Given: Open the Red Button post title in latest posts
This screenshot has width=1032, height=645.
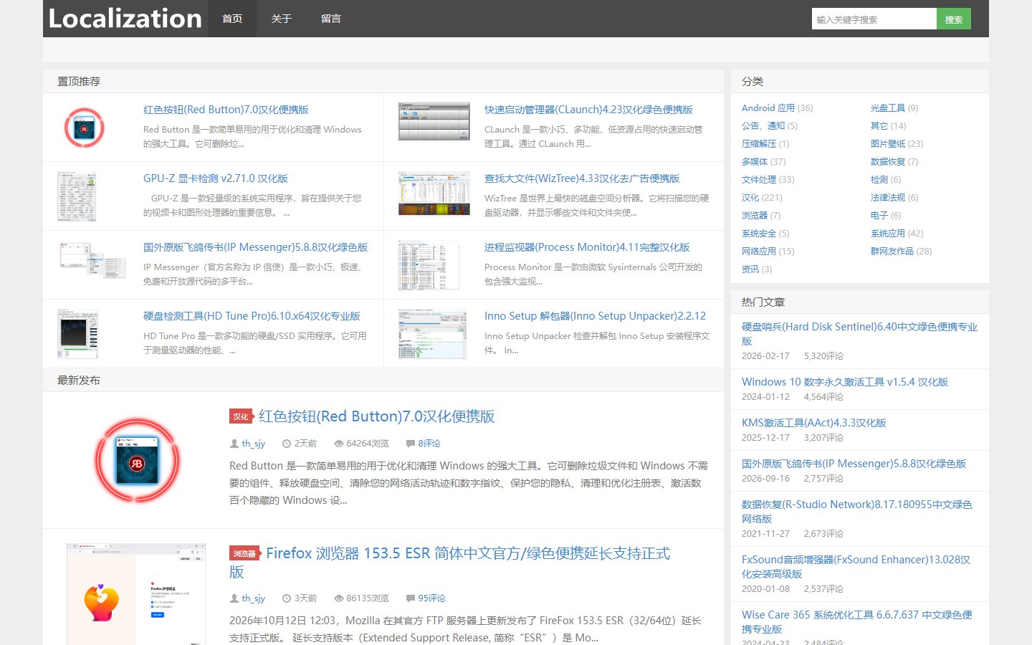Looking at the screenshot, I should (377, 416).
